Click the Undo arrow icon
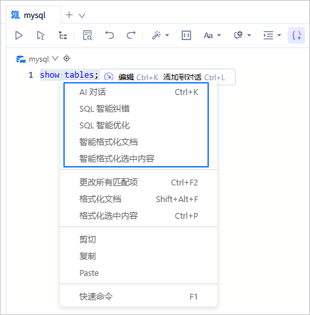 [x=110, y=35]
